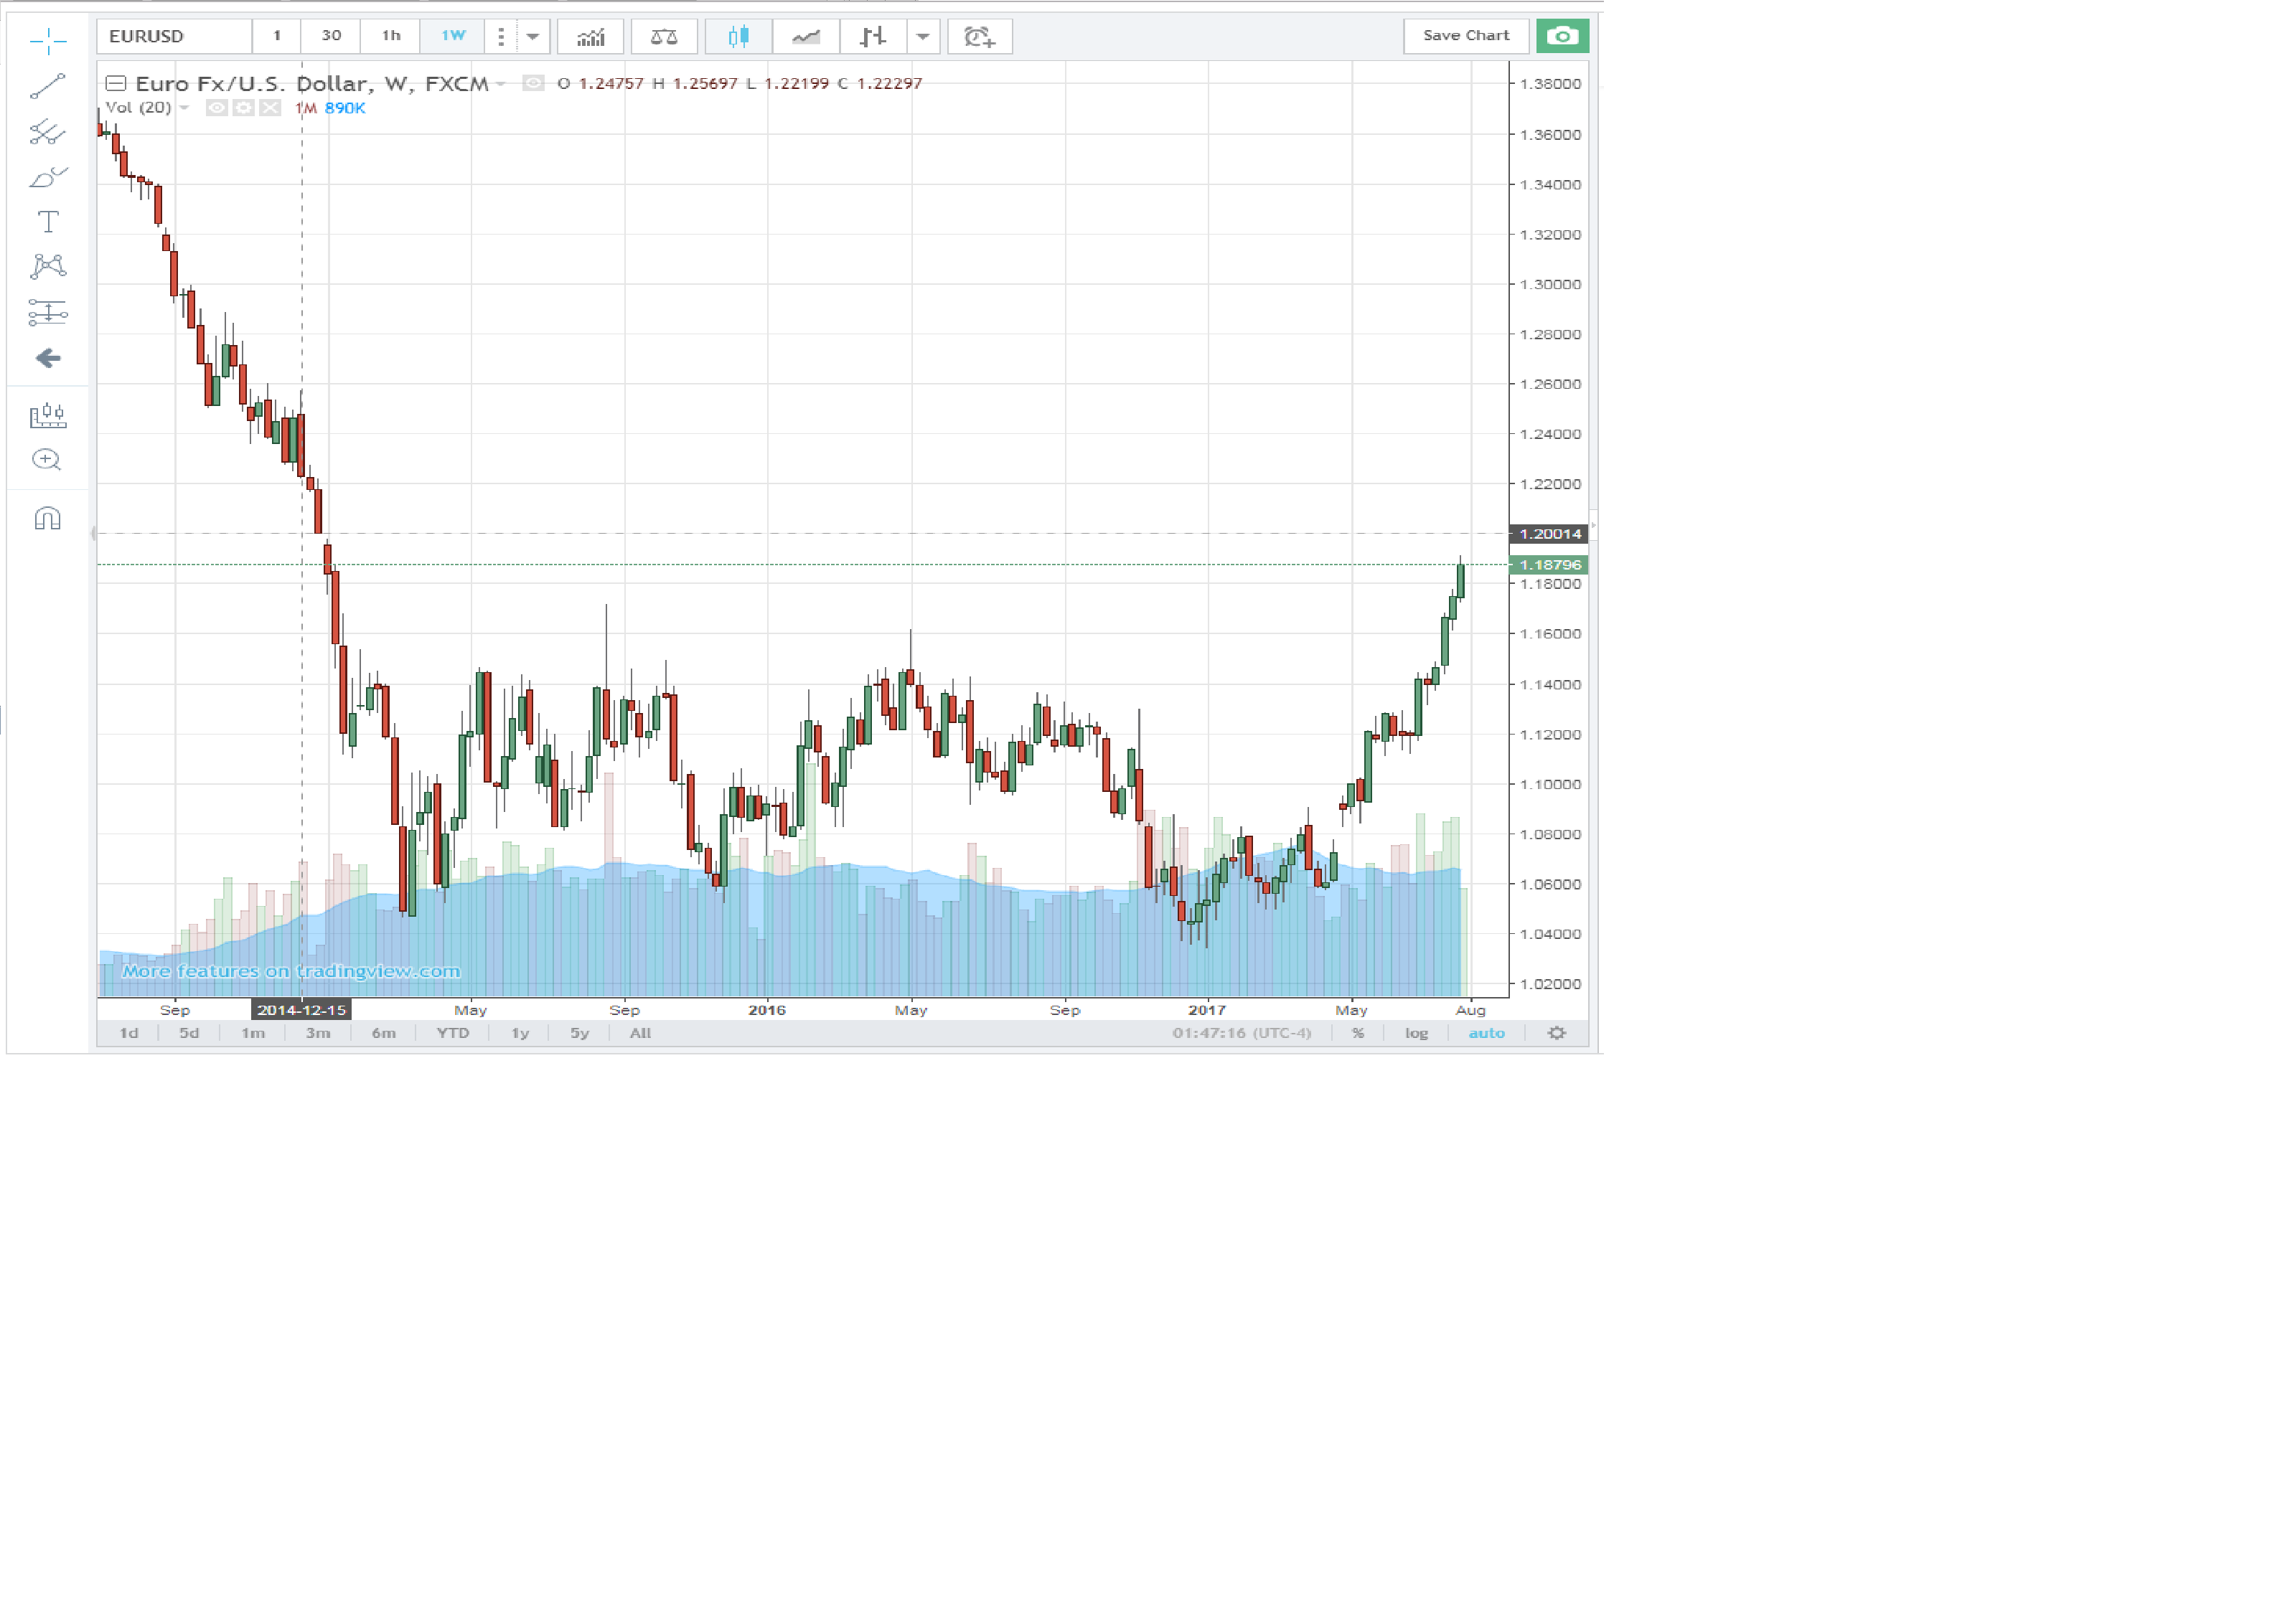Select the pitchfork drawing tool

47,131
